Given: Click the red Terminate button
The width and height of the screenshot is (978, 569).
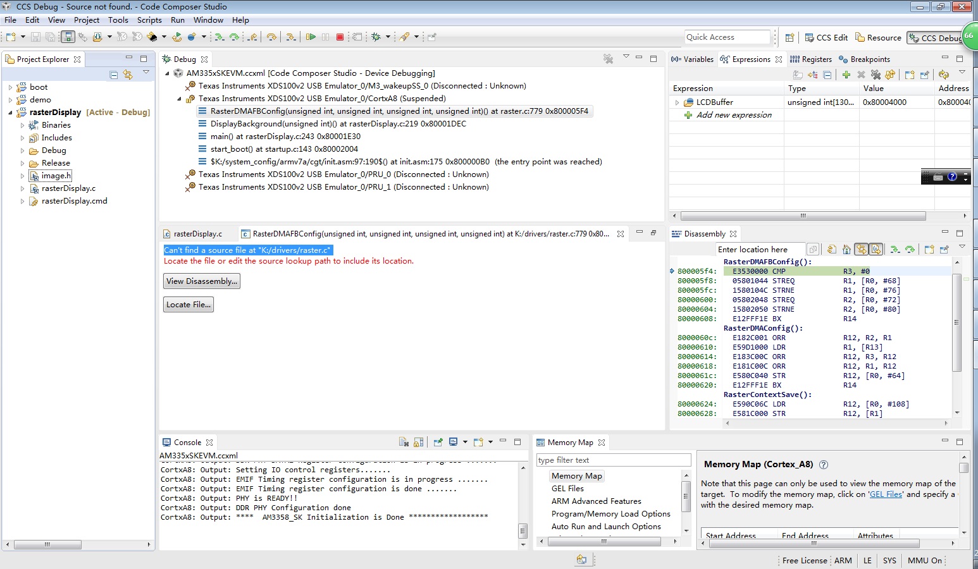Looking at the screenshot, I should [340, 37].
